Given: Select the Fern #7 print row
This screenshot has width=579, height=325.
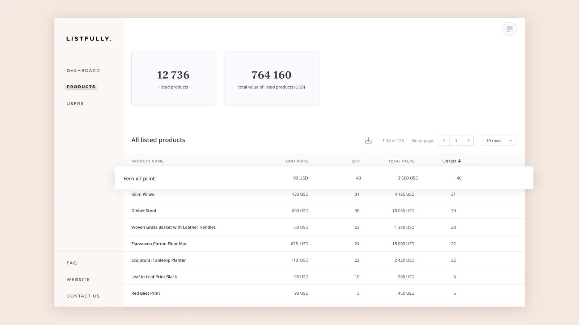Looking at the screenshot, I should pos(139,178).
